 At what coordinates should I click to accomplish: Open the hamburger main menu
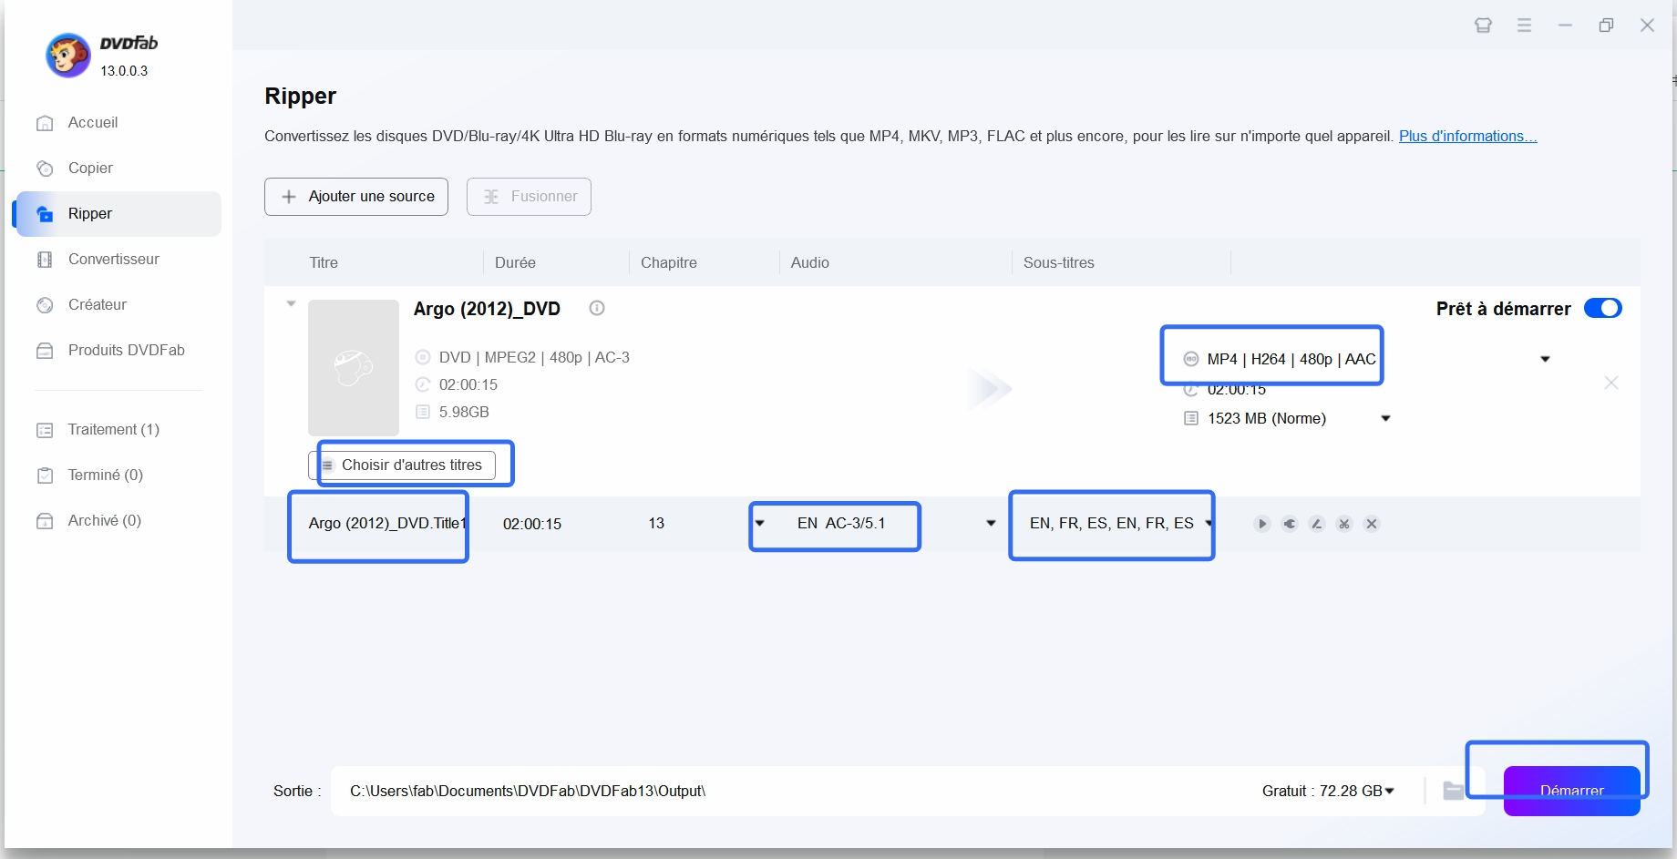(1524, 26)
